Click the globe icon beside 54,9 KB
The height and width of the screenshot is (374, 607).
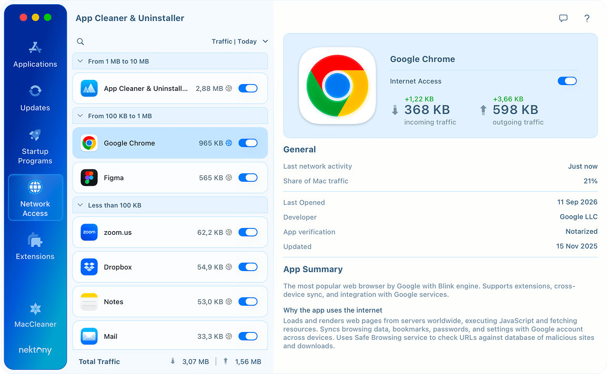229,267
